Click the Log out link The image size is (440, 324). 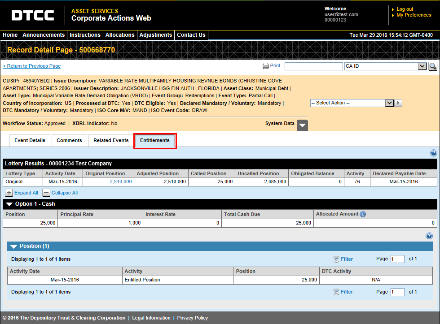405,9
